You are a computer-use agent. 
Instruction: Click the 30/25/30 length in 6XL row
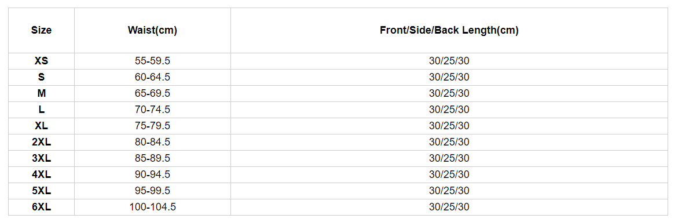pos(449,207)
